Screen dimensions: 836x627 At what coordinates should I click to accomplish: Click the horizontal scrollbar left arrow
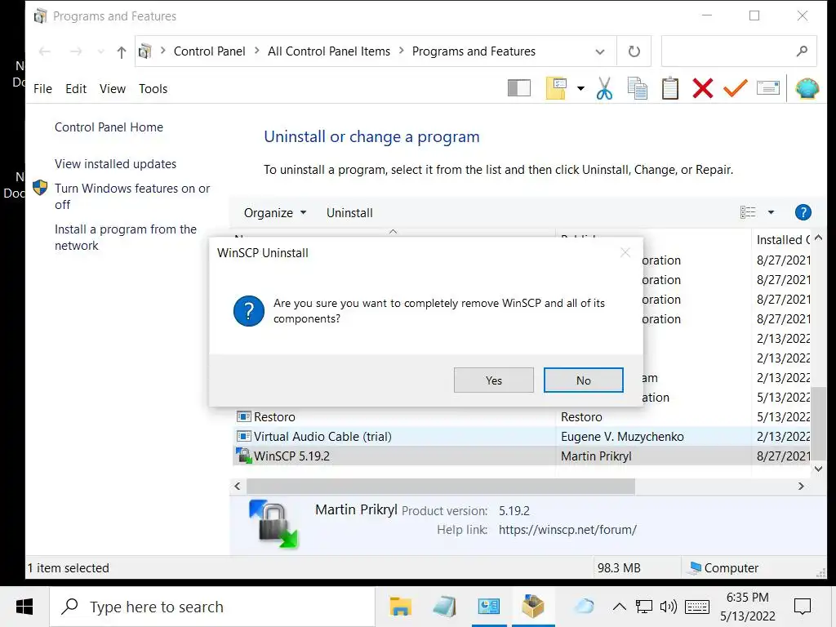point(238,487)
